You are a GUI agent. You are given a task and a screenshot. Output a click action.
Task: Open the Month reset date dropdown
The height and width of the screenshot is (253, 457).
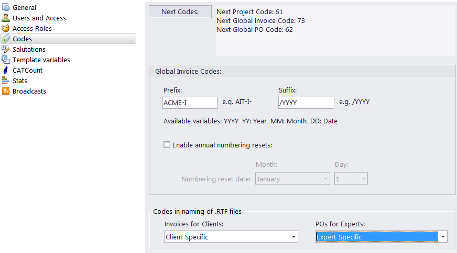(x=292, y=179)
